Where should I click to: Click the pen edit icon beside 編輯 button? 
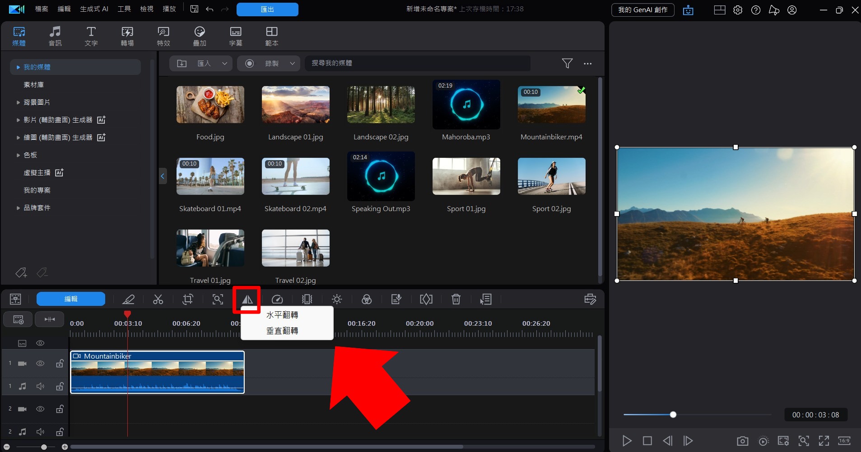[x=128, y=299]
